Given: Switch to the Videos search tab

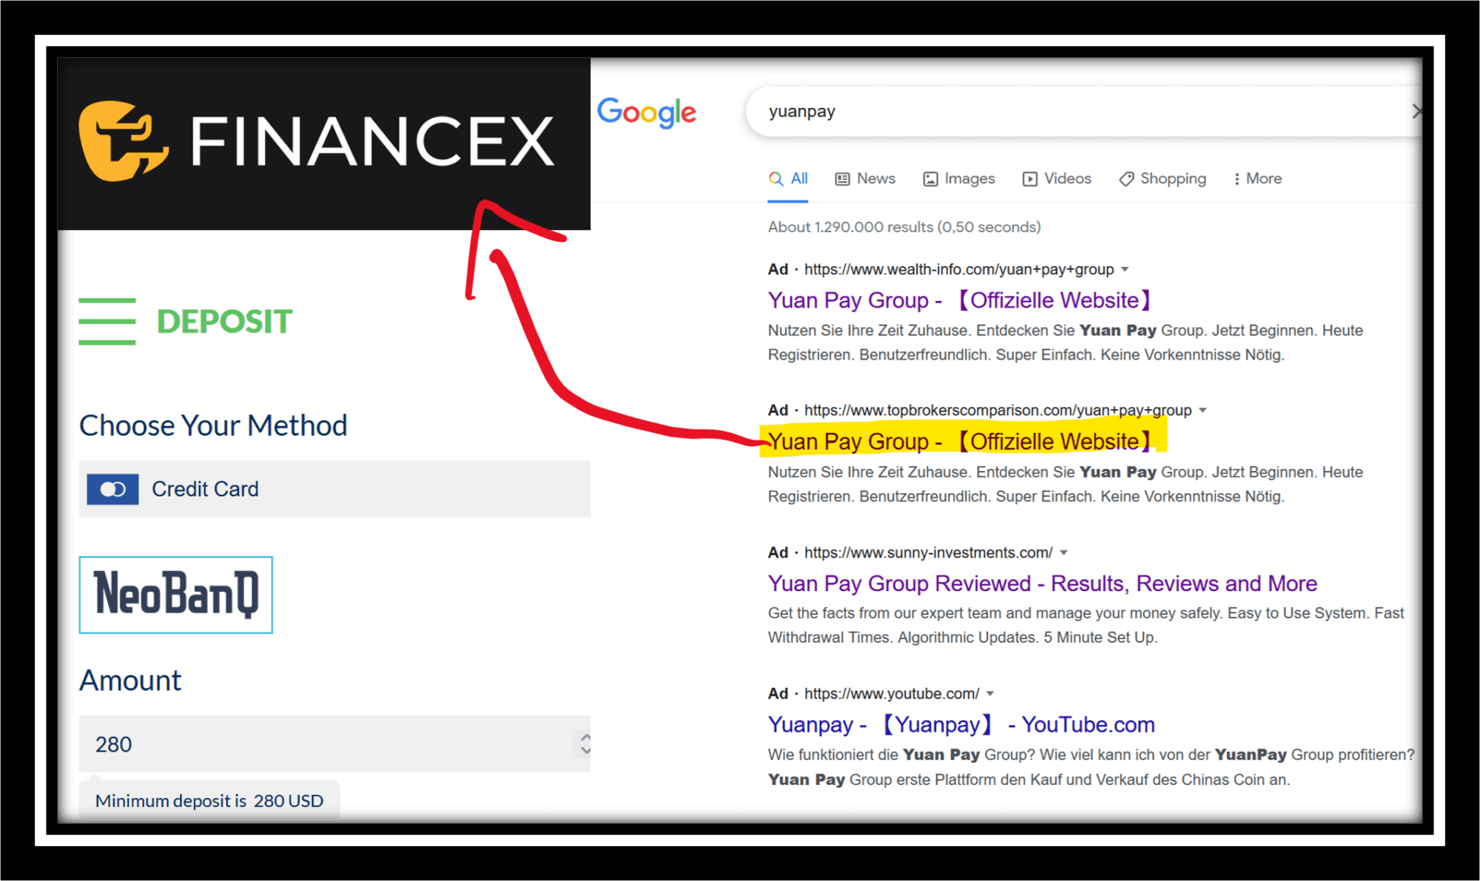Looking at the screenshot, I should click(1067, 178).
